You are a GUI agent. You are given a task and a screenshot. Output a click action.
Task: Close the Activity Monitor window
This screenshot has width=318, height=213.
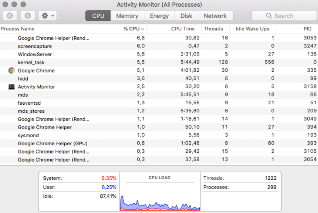[x=5, y=4]
